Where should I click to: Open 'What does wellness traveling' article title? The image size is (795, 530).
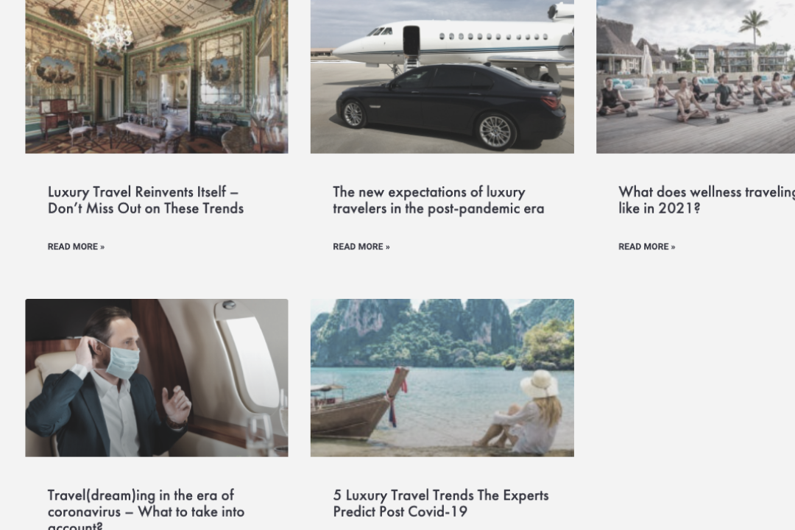pos(706,199)
